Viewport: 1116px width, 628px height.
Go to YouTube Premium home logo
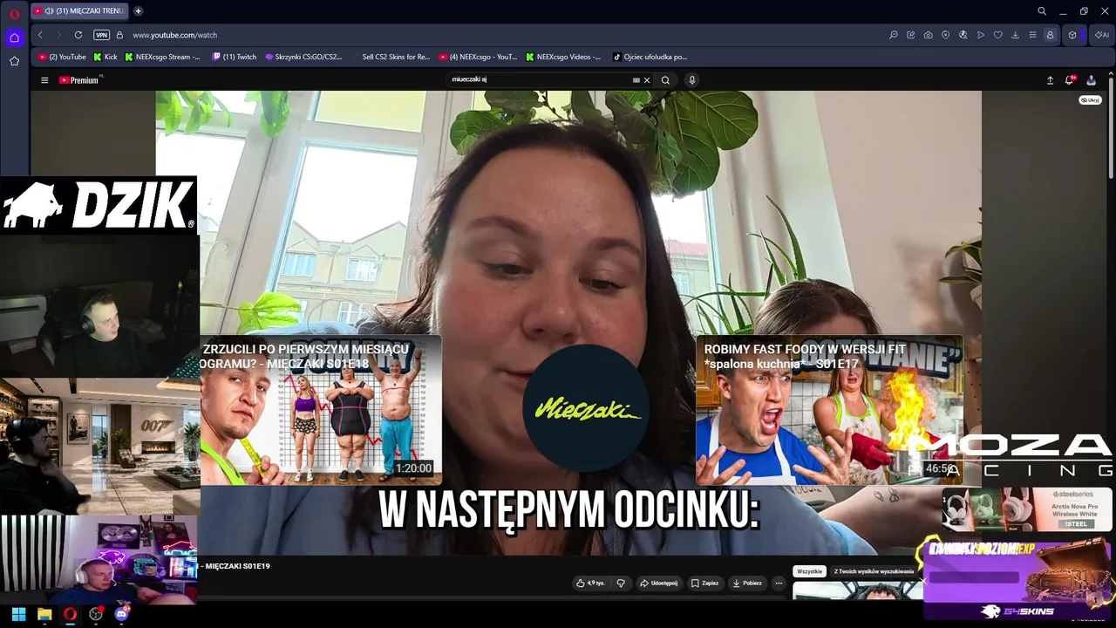79,80
